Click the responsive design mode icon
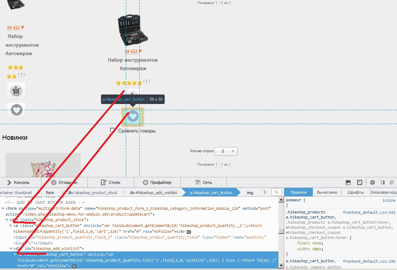Image resolution: width=397 pixels, height=270 pixels. tap(360, 182)
